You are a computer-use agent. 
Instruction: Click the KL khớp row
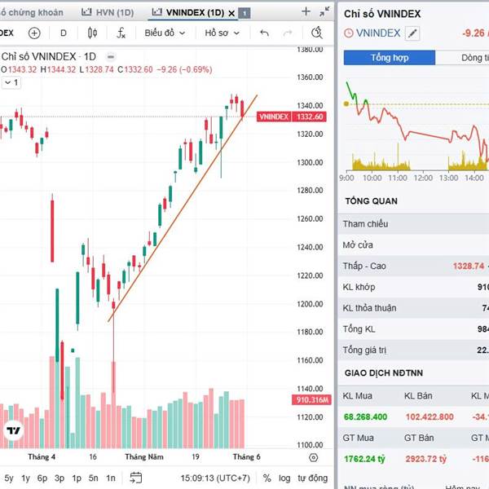413,287
